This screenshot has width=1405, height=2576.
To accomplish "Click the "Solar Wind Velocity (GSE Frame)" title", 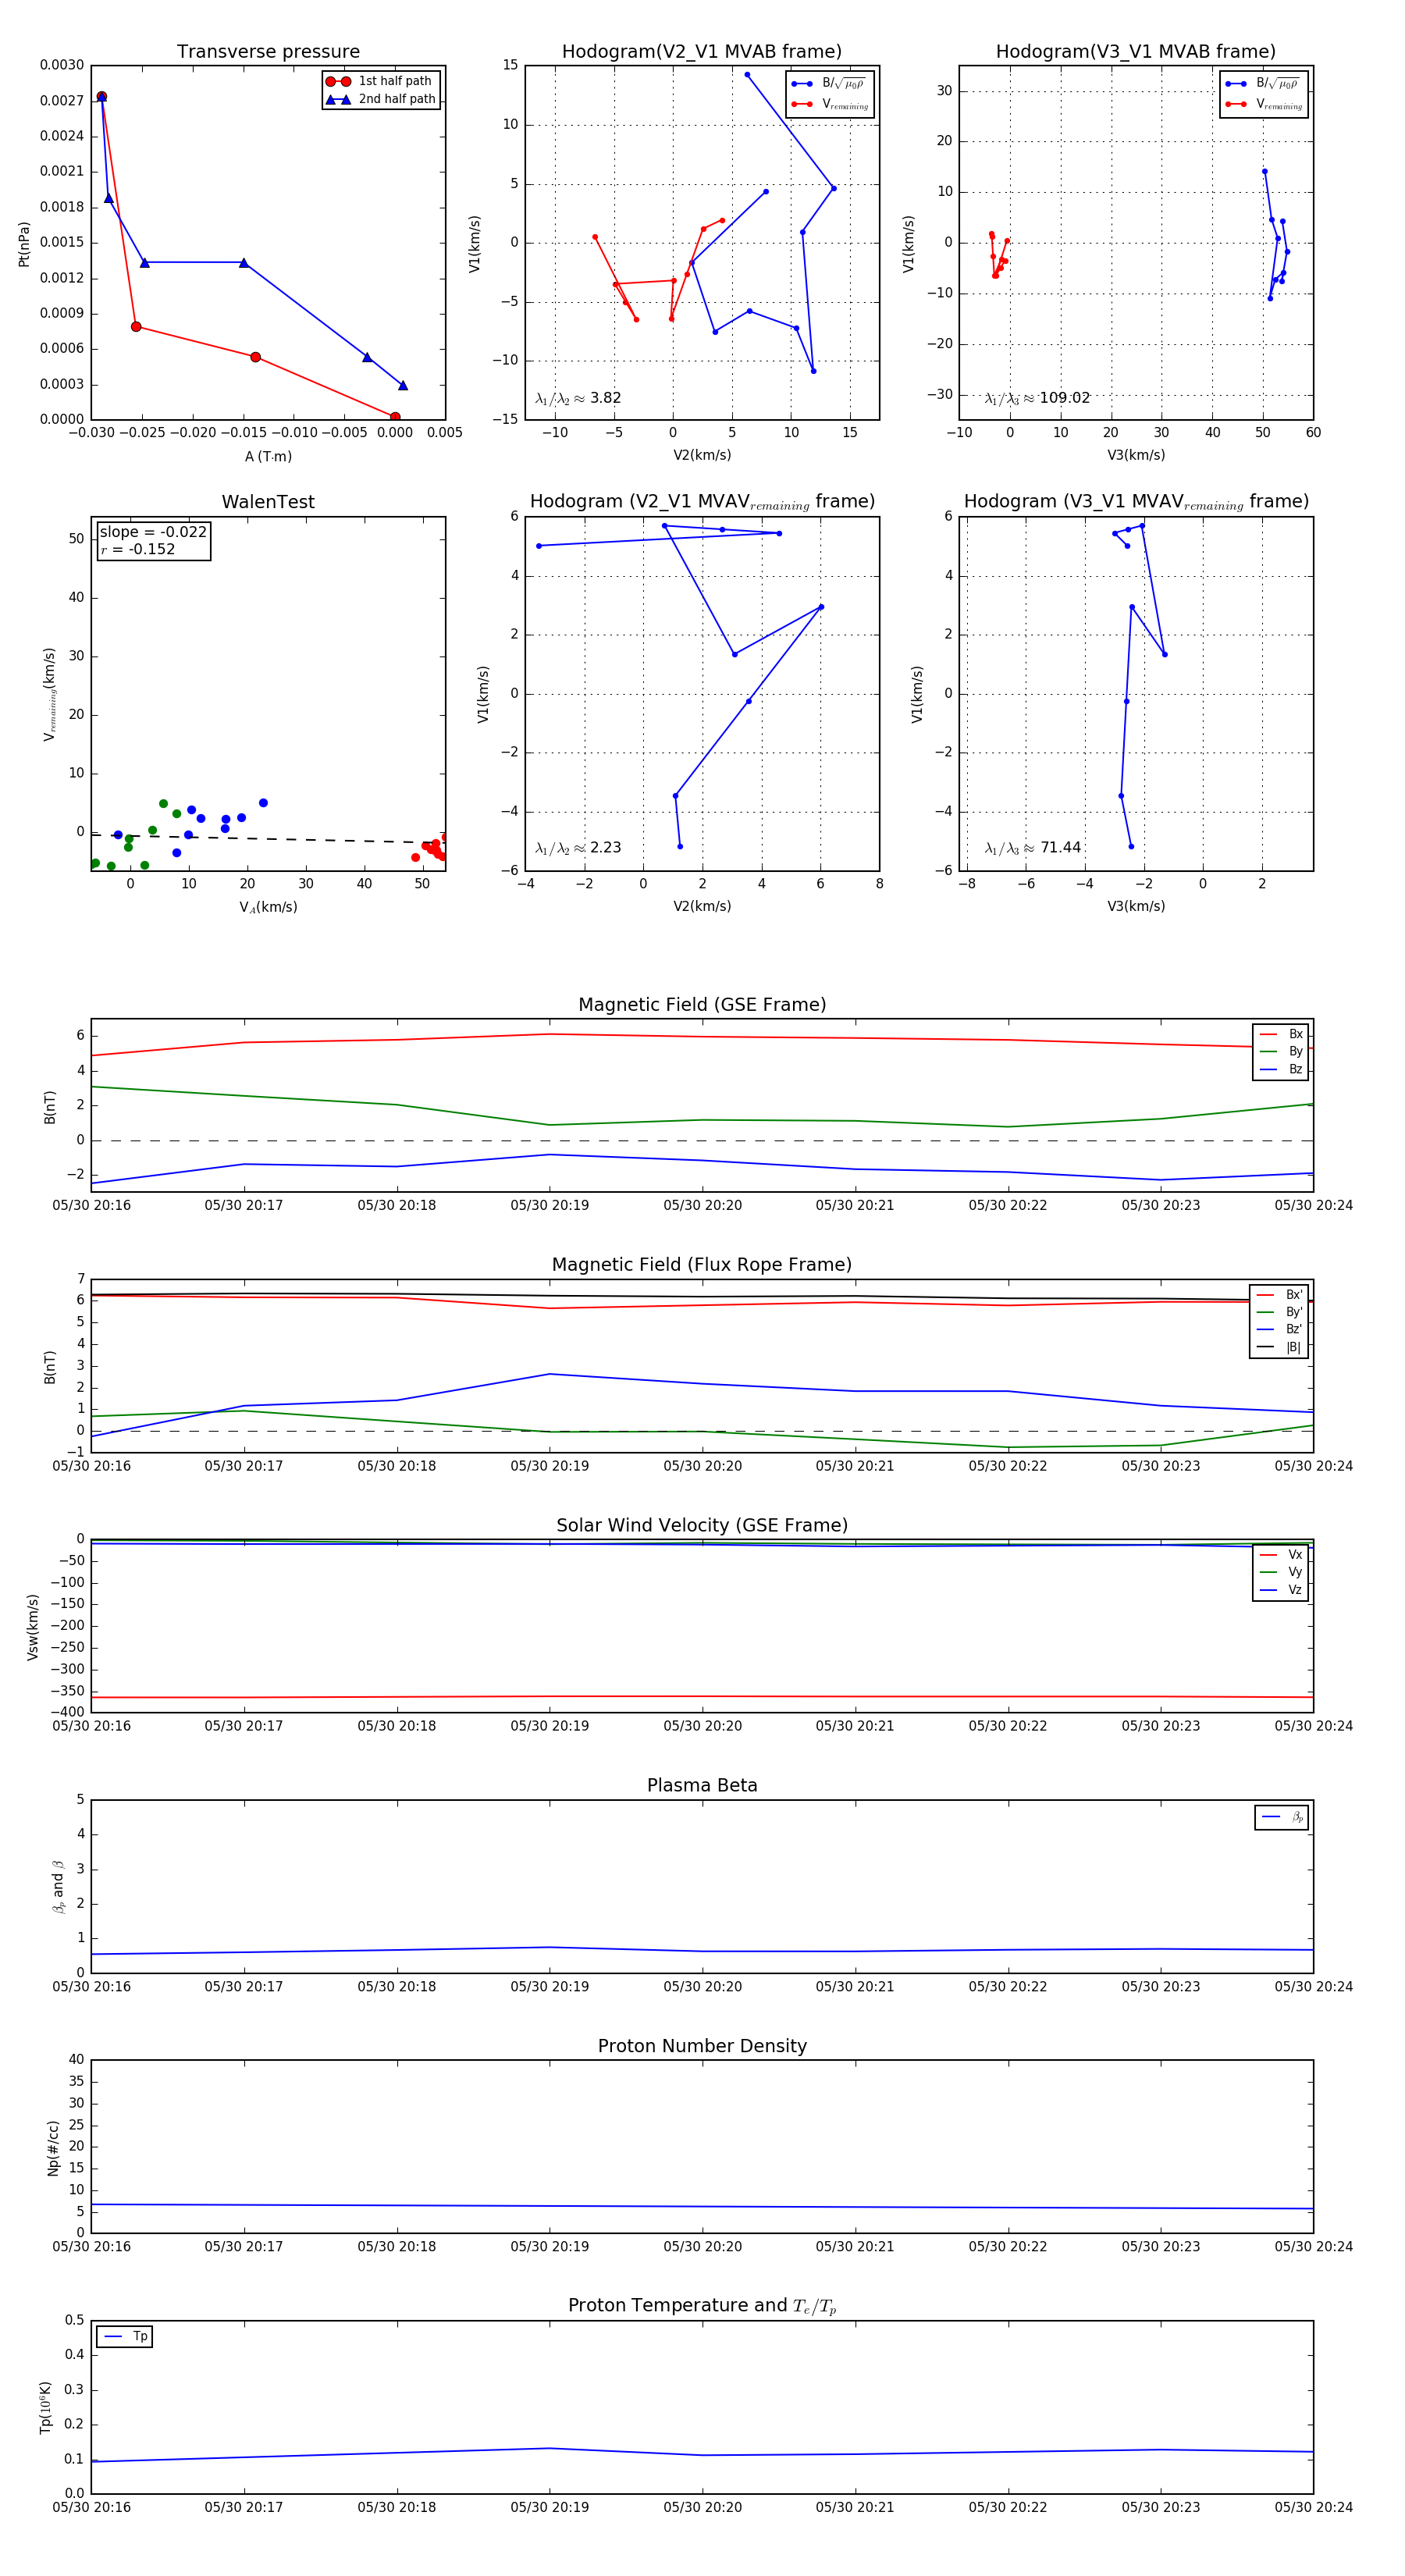I will pyautogui.click(x=702, y=1525).
